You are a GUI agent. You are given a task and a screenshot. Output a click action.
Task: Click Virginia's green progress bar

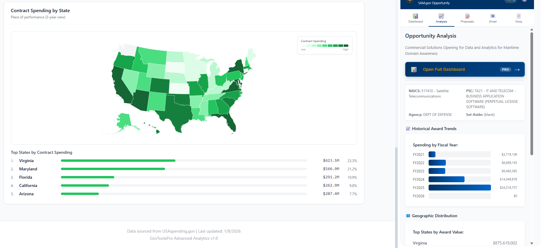[118, 160]
